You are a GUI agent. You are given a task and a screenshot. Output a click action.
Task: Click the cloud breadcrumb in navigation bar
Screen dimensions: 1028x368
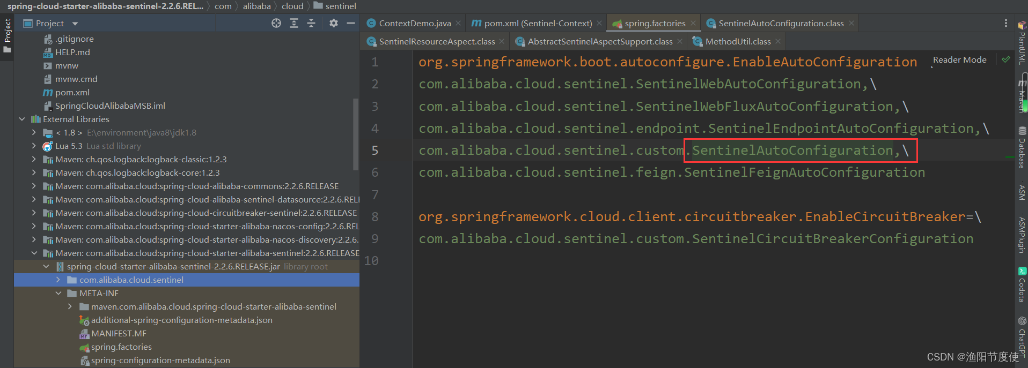292,6
